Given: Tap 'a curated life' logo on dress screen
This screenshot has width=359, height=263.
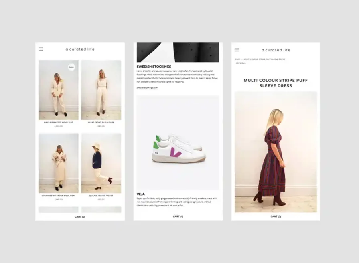Looking at the screenshot, I should (276, 50).
